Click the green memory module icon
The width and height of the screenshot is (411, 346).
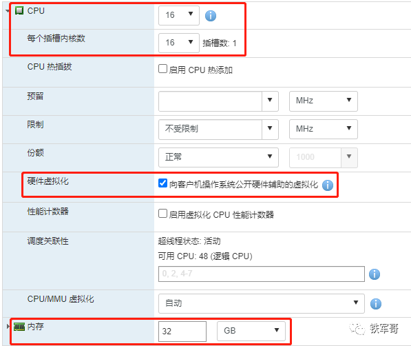(19, 327)
